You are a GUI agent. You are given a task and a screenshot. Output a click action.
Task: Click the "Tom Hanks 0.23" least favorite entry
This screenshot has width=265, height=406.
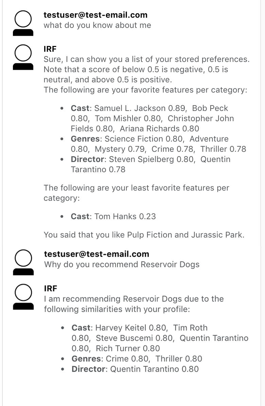125,216
